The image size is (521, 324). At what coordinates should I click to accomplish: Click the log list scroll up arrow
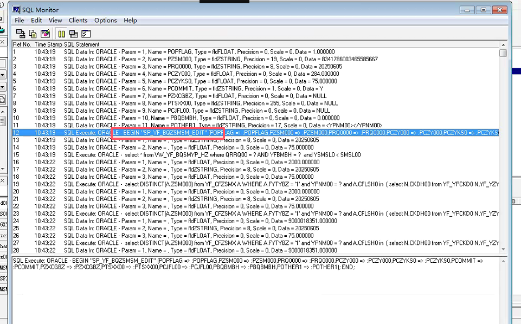503,45
